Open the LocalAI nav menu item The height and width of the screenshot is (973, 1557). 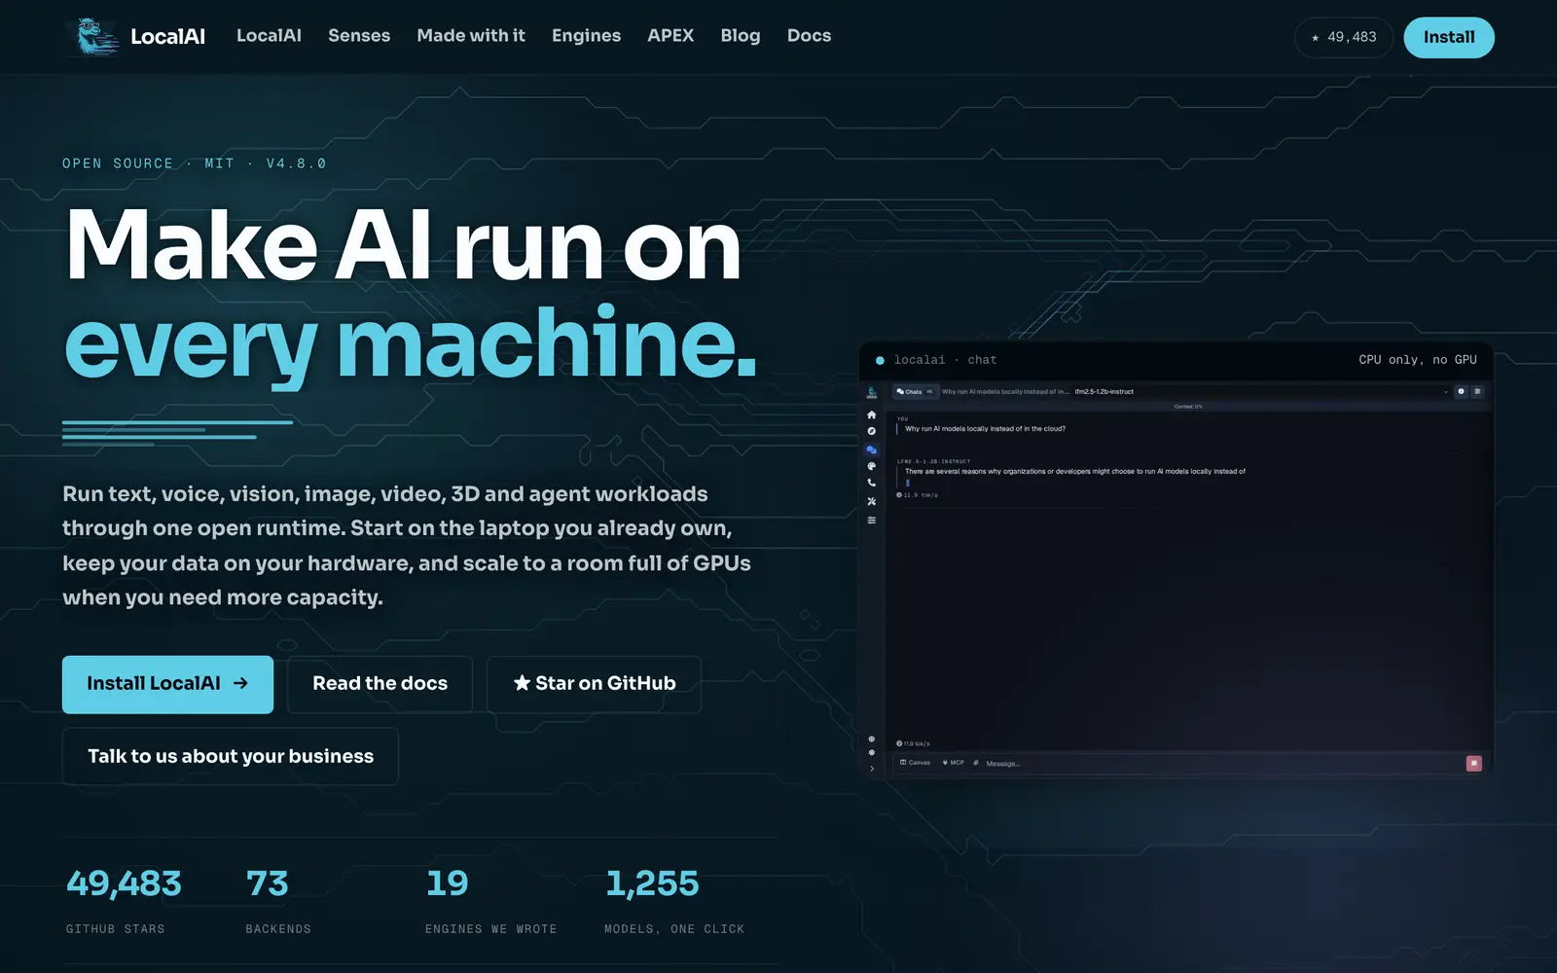[x=269, y=36]
